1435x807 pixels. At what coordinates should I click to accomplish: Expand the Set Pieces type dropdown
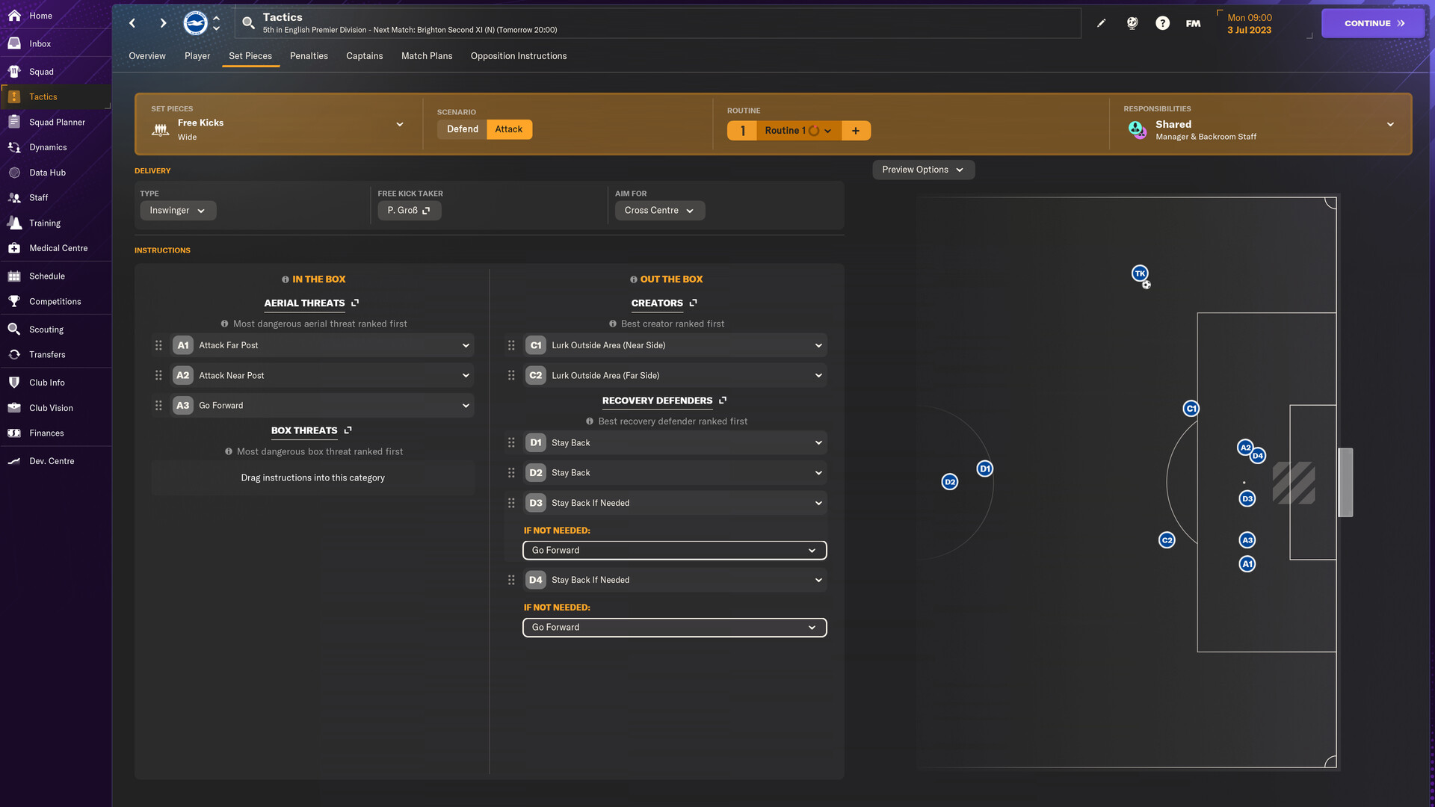(398, 126)
